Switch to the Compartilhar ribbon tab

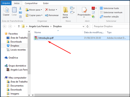(31, 3)
